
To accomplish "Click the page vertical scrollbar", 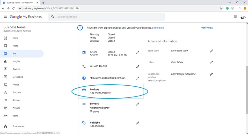I will (x=247, y=89).
